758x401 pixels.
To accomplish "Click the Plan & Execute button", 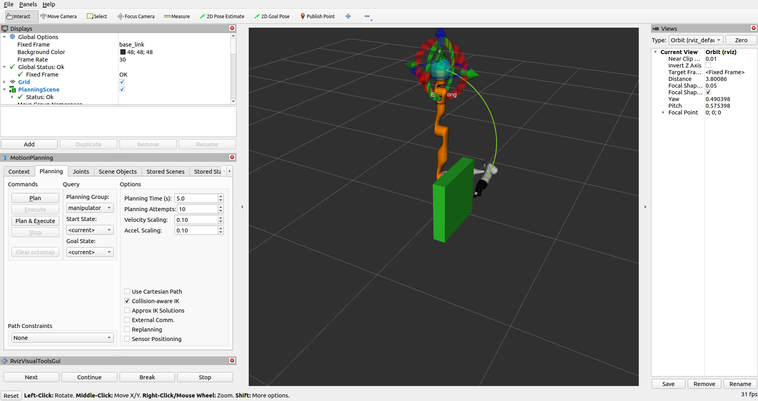I will click(35, 221).
